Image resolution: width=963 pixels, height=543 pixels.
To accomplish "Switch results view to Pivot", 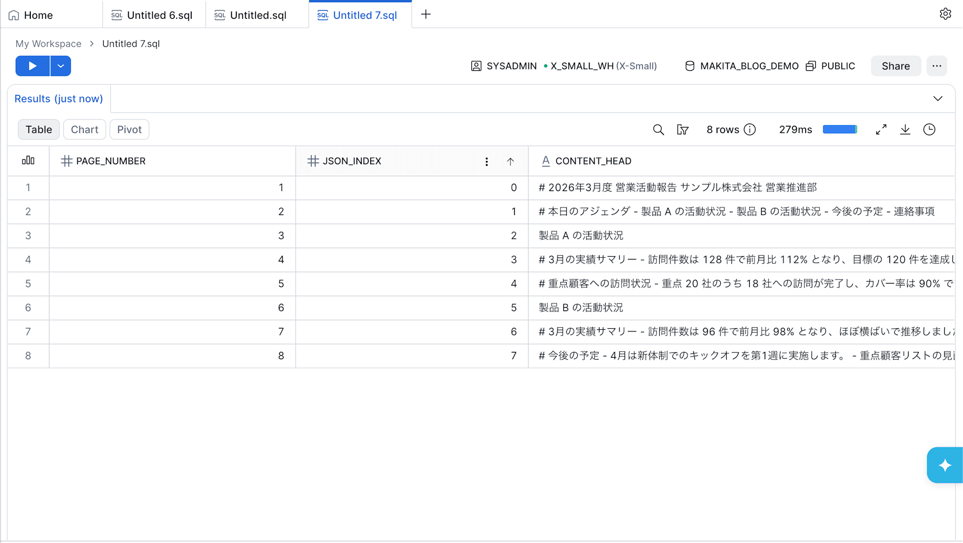I will 130,129.
